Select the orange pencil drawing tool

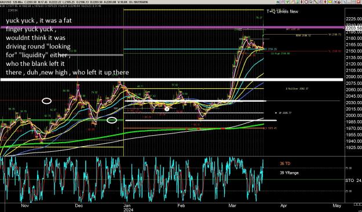tap(292, 2)
